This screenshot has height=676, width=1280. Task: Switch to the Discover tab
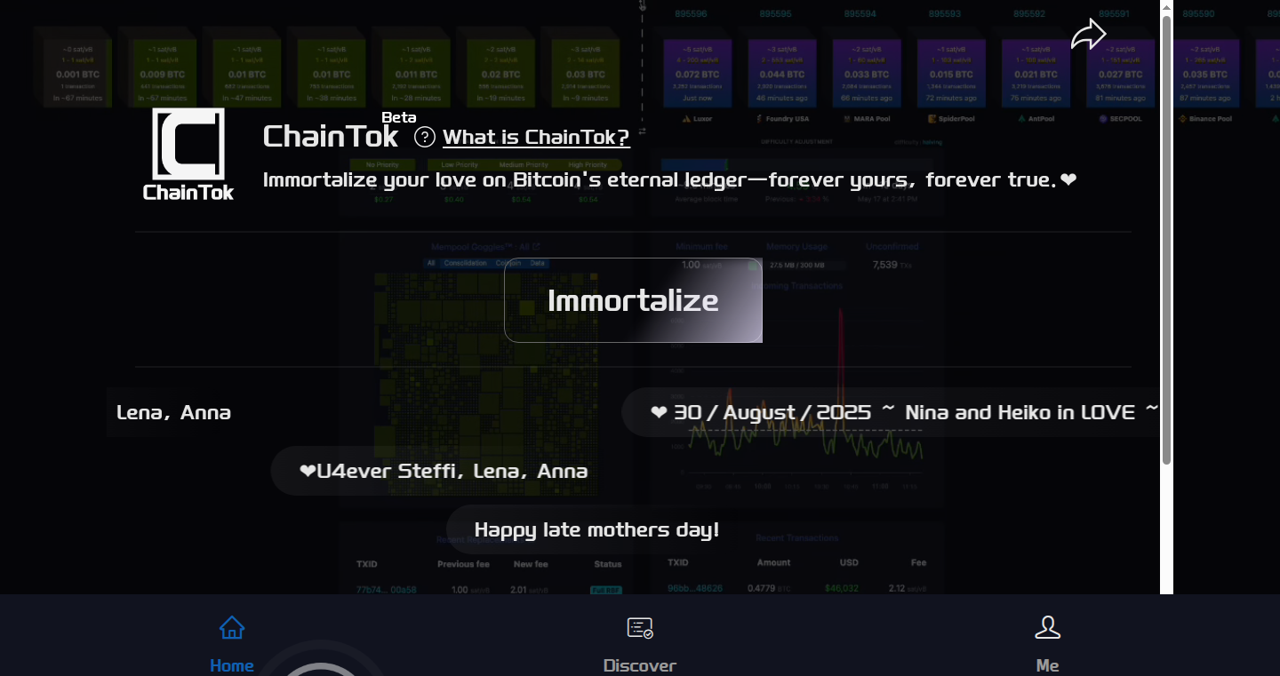click(x=640, y=644)
